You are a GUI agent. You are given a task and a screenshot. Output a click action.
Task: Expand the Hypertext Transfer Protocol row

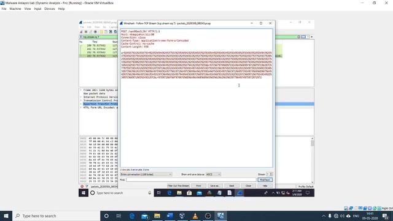[80, 104]
